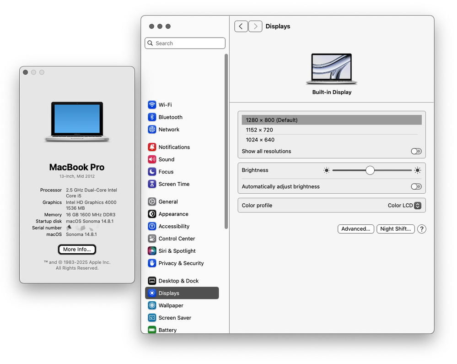Click the Control Center icon

pyautogui.click(x=152, y=238)
